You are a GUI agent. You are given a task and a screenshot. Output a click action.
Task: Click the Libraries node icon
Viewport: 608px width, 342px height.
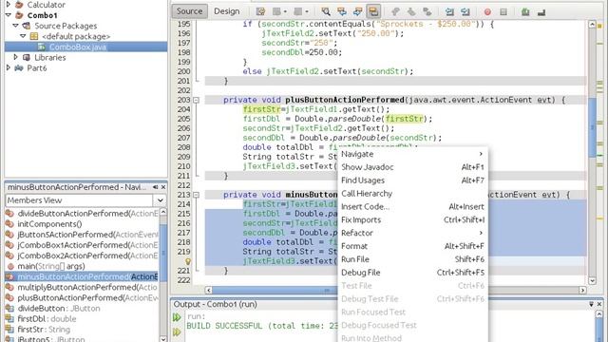coord(27,57)
